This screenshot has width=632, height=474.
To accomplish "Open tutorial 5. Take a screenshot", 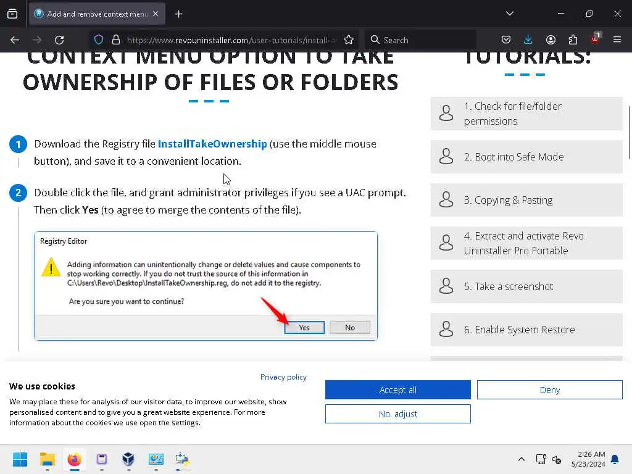I will click(x=526, y=286).
